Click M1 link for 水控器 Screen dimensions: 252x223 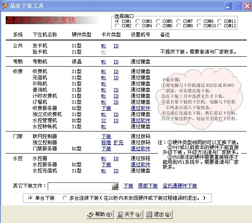click(x=103, y=158)
